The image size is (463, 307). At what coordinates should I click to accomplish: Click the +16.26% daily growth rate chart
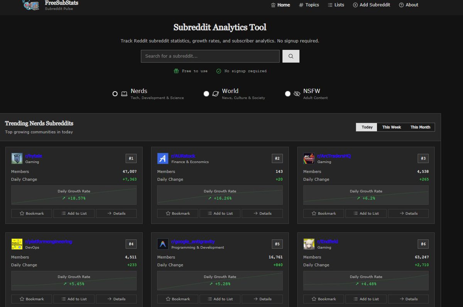[220, 195]
